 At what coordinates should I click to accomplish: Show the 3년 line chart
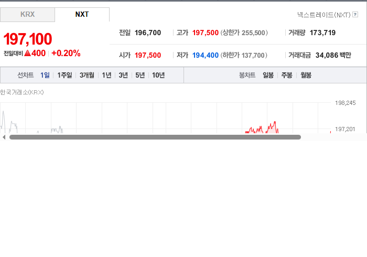pyautogui.click(x=123, y=75)
